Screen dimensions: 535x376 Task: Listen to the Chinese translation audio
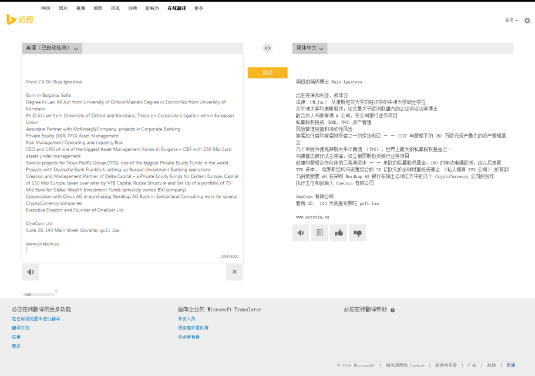(x=301, y=233)
